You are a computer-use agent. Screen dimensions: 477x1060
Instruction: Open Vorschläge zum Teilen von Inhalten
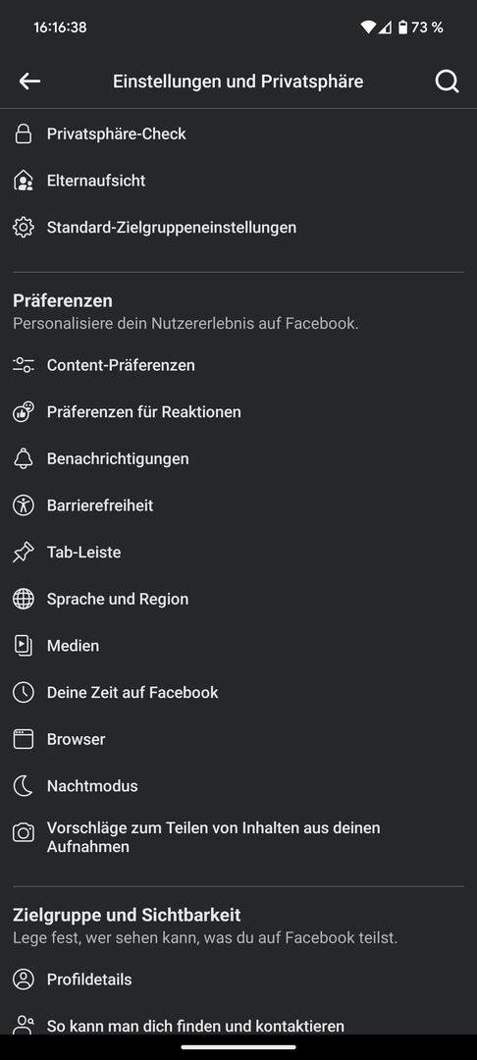tap(238, 837)
